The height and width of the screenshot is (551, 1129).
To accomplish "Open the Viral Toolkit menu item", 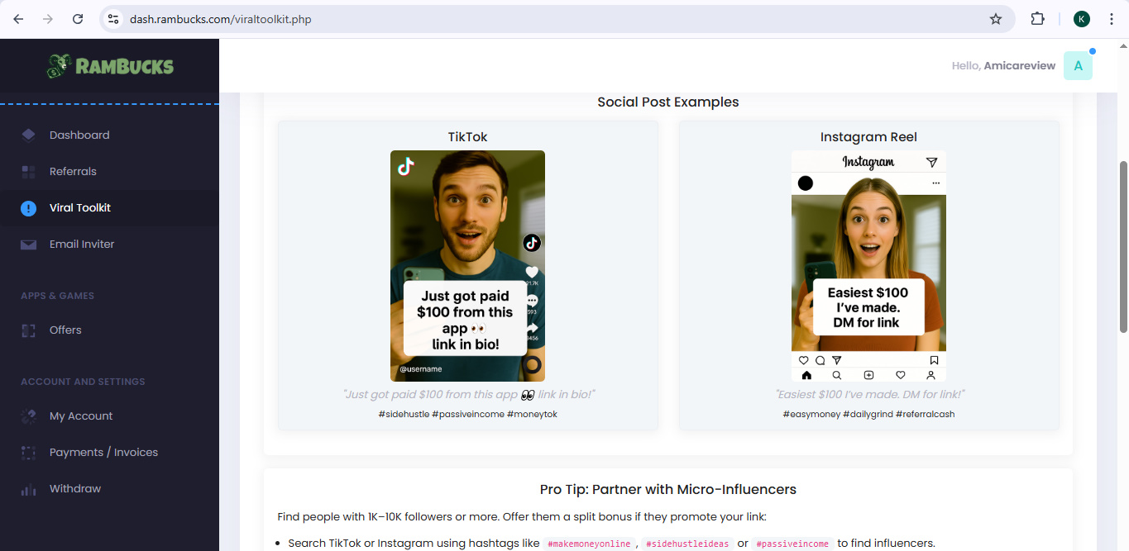I will tap(80, 208).
